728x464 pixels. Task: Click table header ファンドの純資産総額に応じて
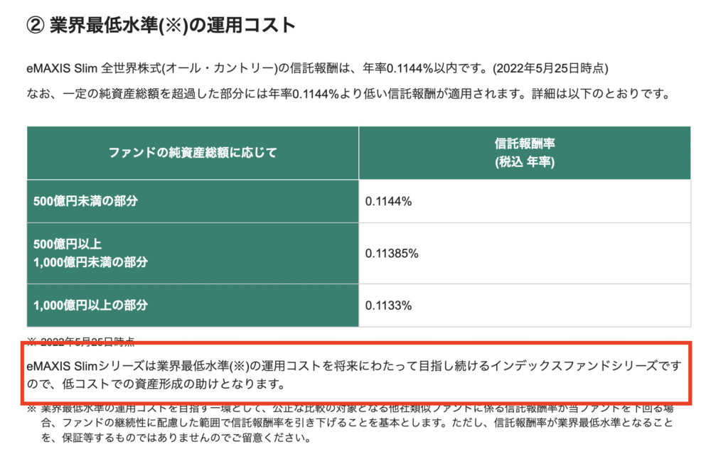[193, 153]
